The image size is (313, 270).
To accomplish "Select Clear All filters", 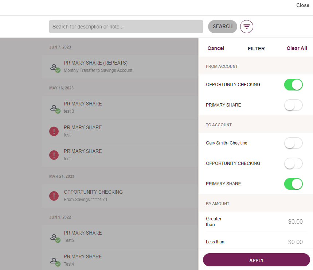I will point(297,49).
